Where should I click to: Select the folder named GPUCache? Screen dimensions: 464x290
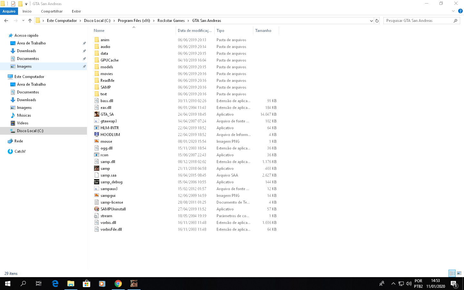click(110, 60)
